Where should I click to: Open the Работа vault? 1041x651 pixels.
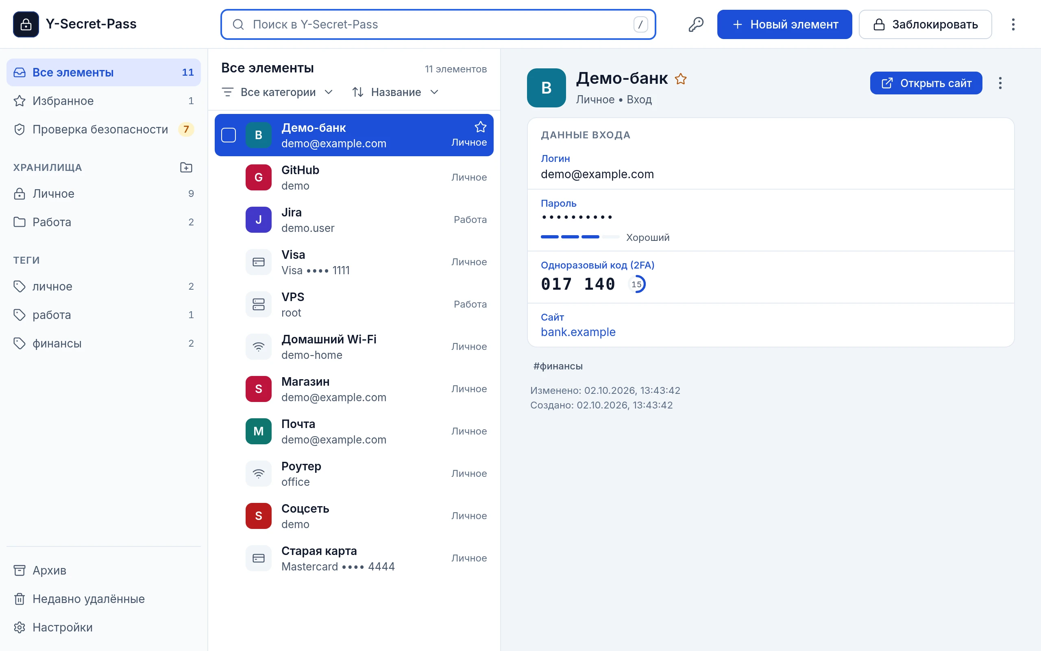click(x=104, y=222)
